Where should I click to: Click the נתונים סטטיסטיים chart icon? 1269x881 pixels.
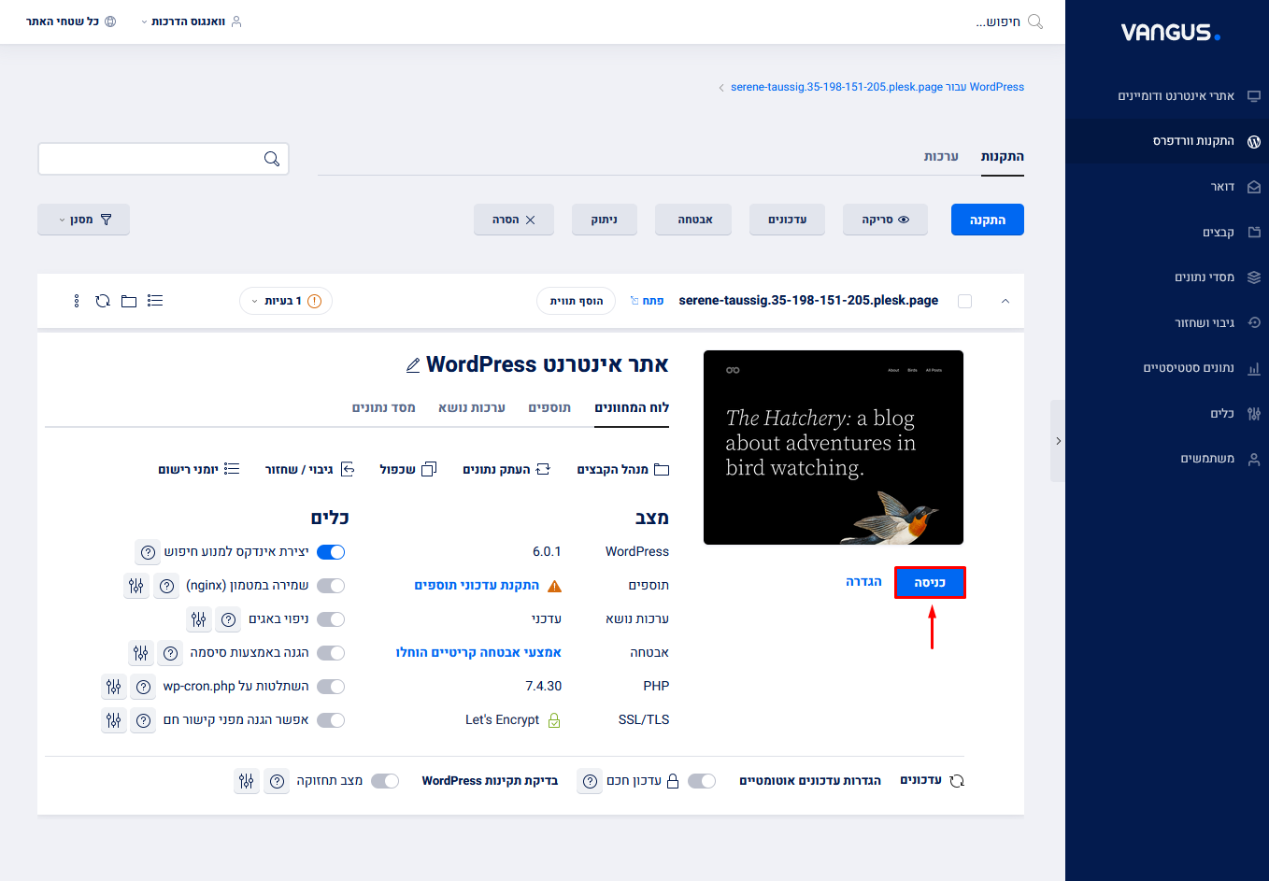(x=1254, y=368)
